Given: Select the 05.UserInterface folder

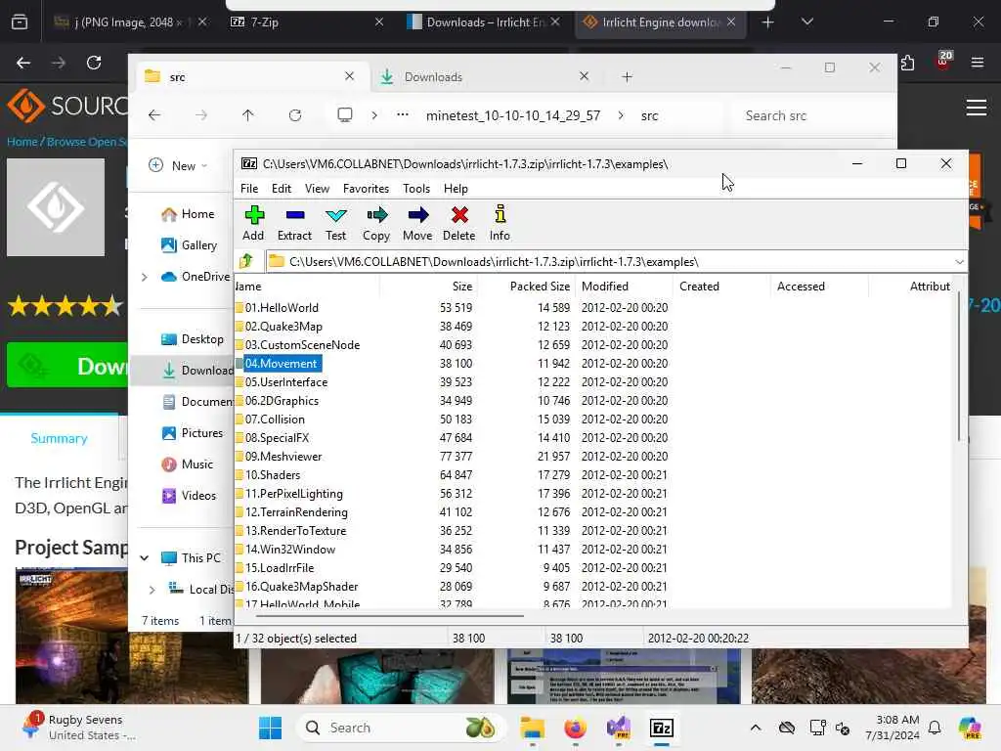Looking at the screenshot, I should [x=286, y=382].
